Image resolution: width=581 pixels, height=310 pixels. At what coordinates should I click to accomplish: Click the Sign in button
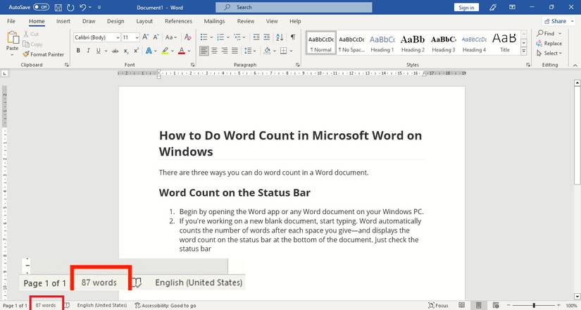(466, 7)
